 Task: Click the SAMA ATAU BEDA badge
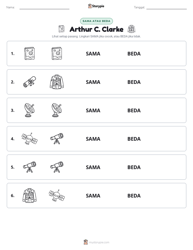(x=96, y=21)
